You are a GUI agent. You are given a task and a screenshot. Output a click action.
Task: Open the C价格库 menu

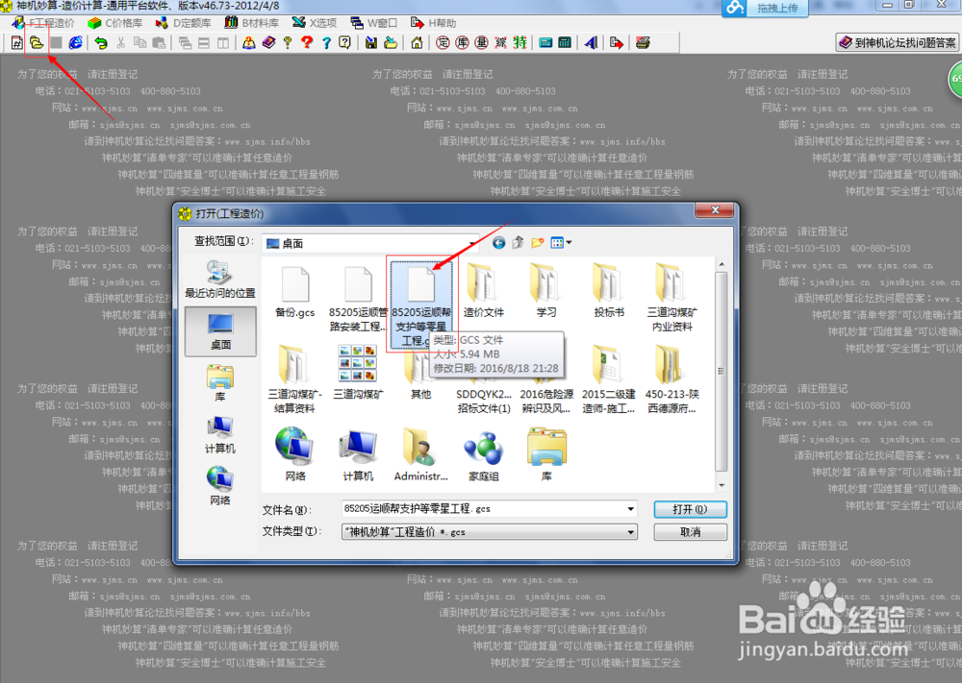tap(115, 23)
